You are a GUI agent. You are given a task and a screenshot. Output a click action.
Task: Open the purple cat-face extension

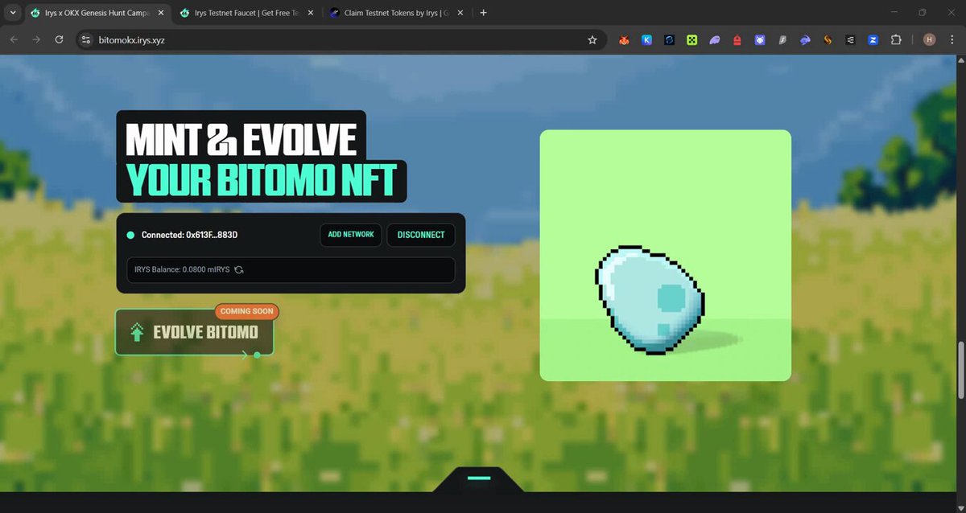(760, 39)
